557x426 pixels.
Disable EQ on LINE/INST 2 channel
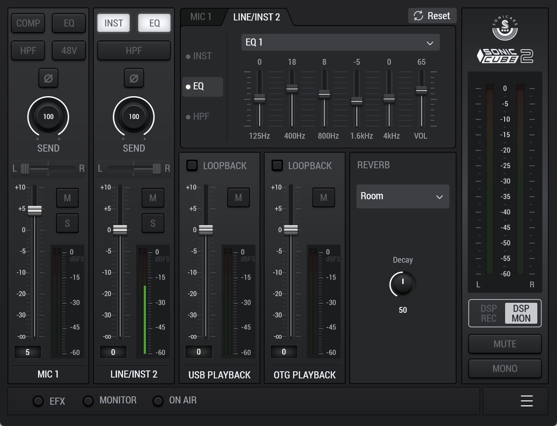click(x=154, y=23)
